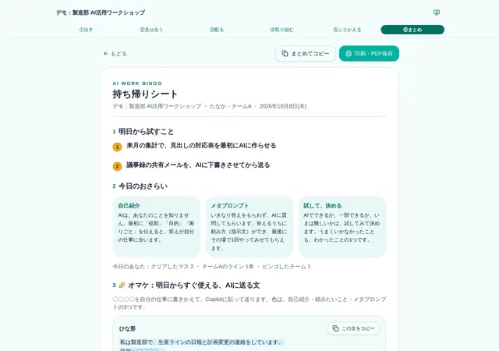Click the text 議事録の共有メールを、AIに下書きさせてから送る

198,165
